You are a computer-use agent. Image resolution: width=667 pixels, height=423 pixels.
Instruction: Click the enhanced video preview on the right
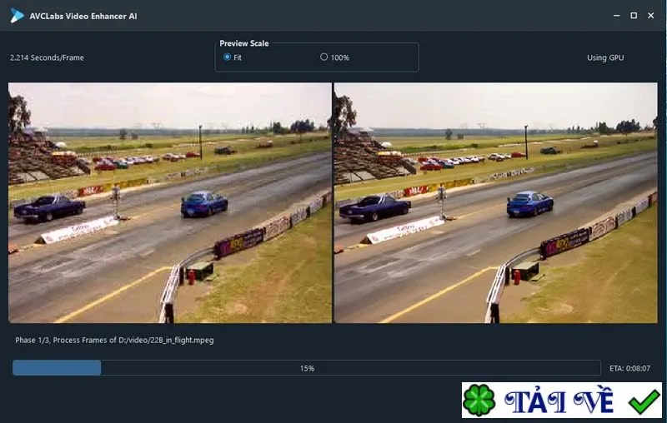pos(496,202)
